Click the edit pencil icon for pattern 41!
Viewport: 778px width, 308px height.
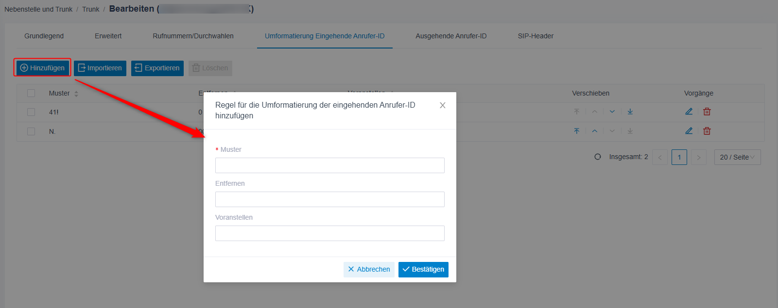tap(689, 112)
